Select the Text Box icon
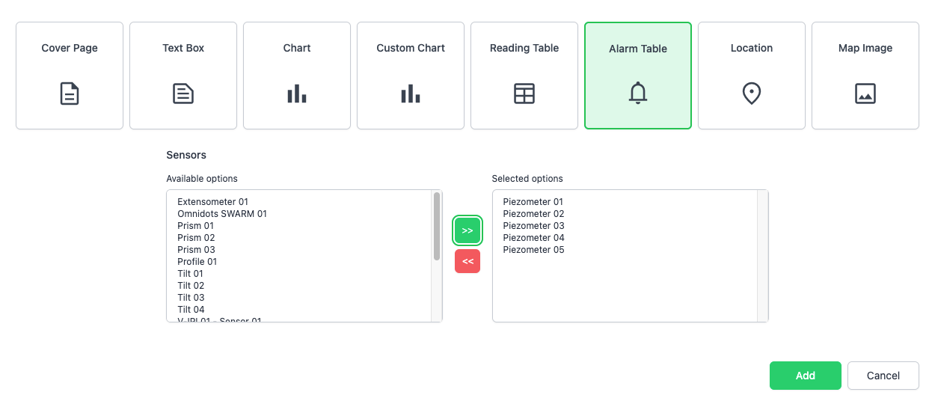935x404 pixels. [x=183, y=94]
